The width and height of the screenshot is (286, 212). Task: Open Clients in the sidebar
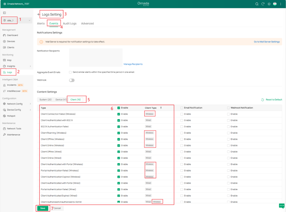point(11,47)
